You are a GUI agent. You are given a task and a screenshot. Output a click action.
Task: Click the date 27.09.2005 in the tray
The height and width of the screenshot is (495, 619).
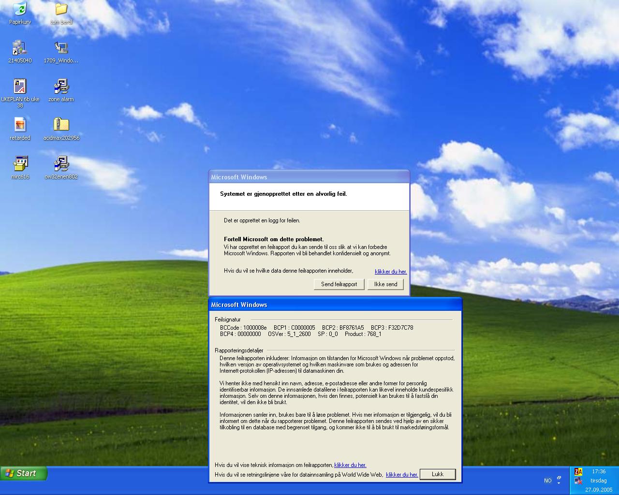(599, 490)
